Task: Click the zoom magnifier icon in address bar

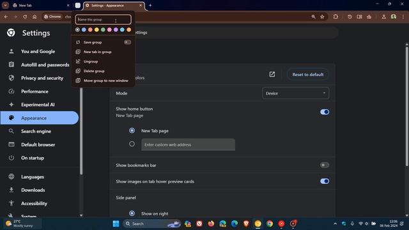Action: 313,17
